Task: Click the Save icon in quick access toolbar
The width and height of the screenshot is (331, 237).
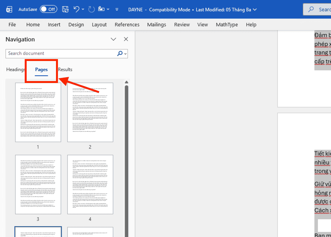Action: pyautogui.click(x=65, y=9)
